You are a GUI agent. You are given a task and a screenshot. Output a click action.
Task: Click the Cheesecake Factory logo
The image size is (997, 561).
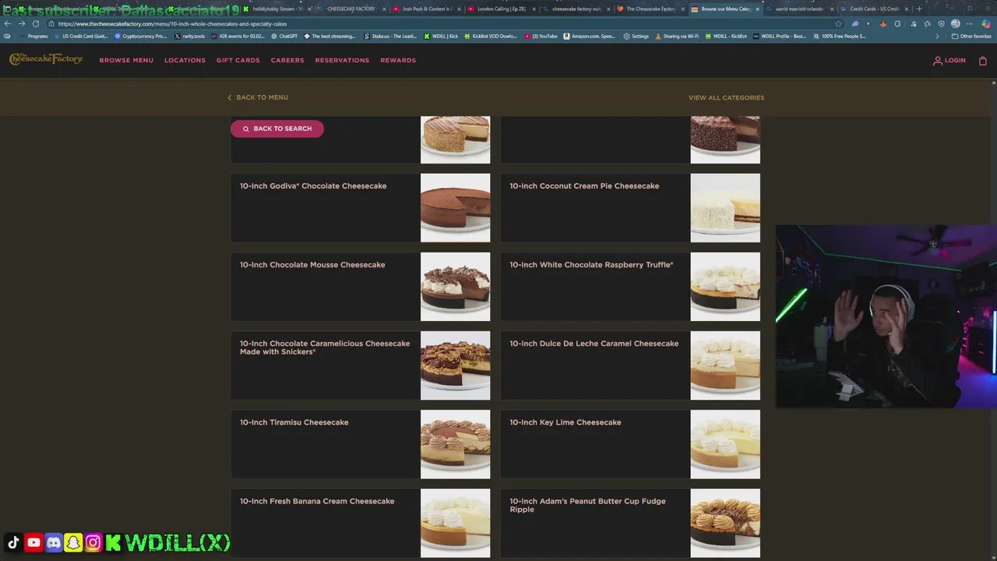click(x=45, y=59)
